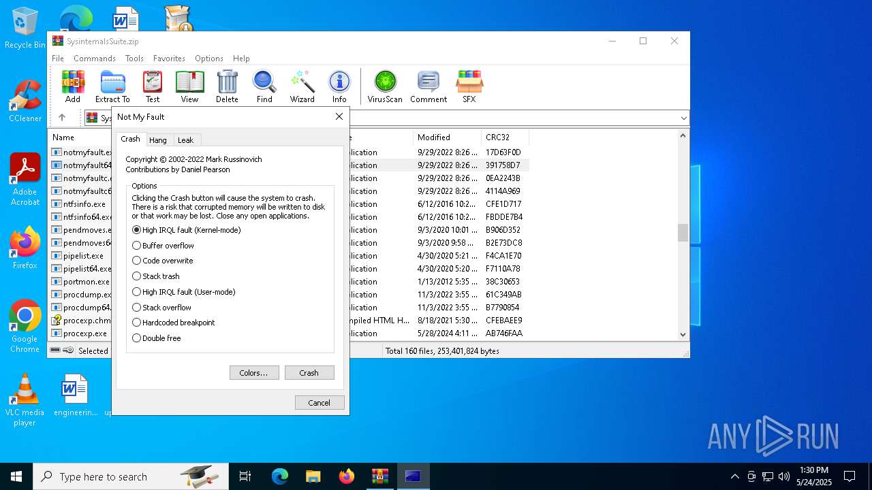Click the Firefox taskbar icon

click(x=347, y=476)
